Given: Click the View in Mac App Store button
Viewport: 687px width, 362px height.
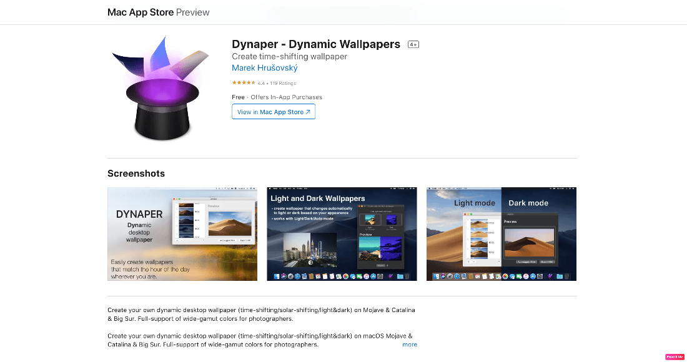Looking at the screenshot, I should [273, 111].
